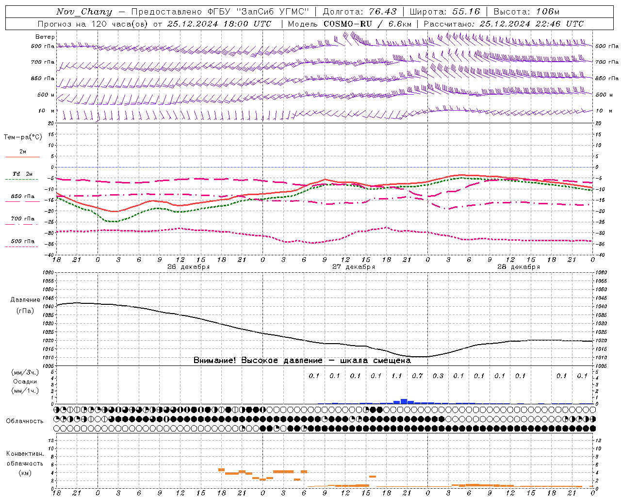
Task: Click the 'Давление' pressure panel label
Action: [x=25, y=300]
